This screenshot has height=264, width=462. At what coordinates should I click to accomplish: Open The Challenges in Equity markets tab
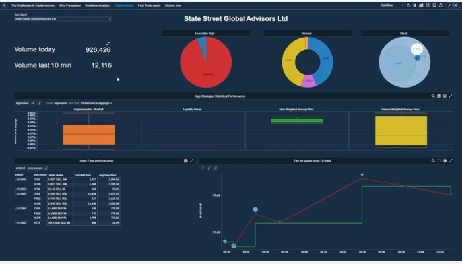click(x=33, y=5)
